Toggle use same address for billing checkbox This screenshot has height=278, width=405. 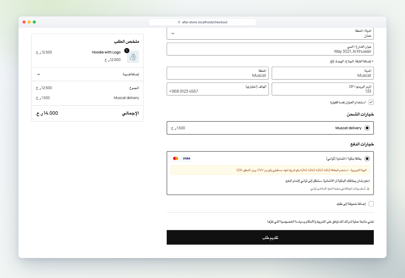(371, 102)
